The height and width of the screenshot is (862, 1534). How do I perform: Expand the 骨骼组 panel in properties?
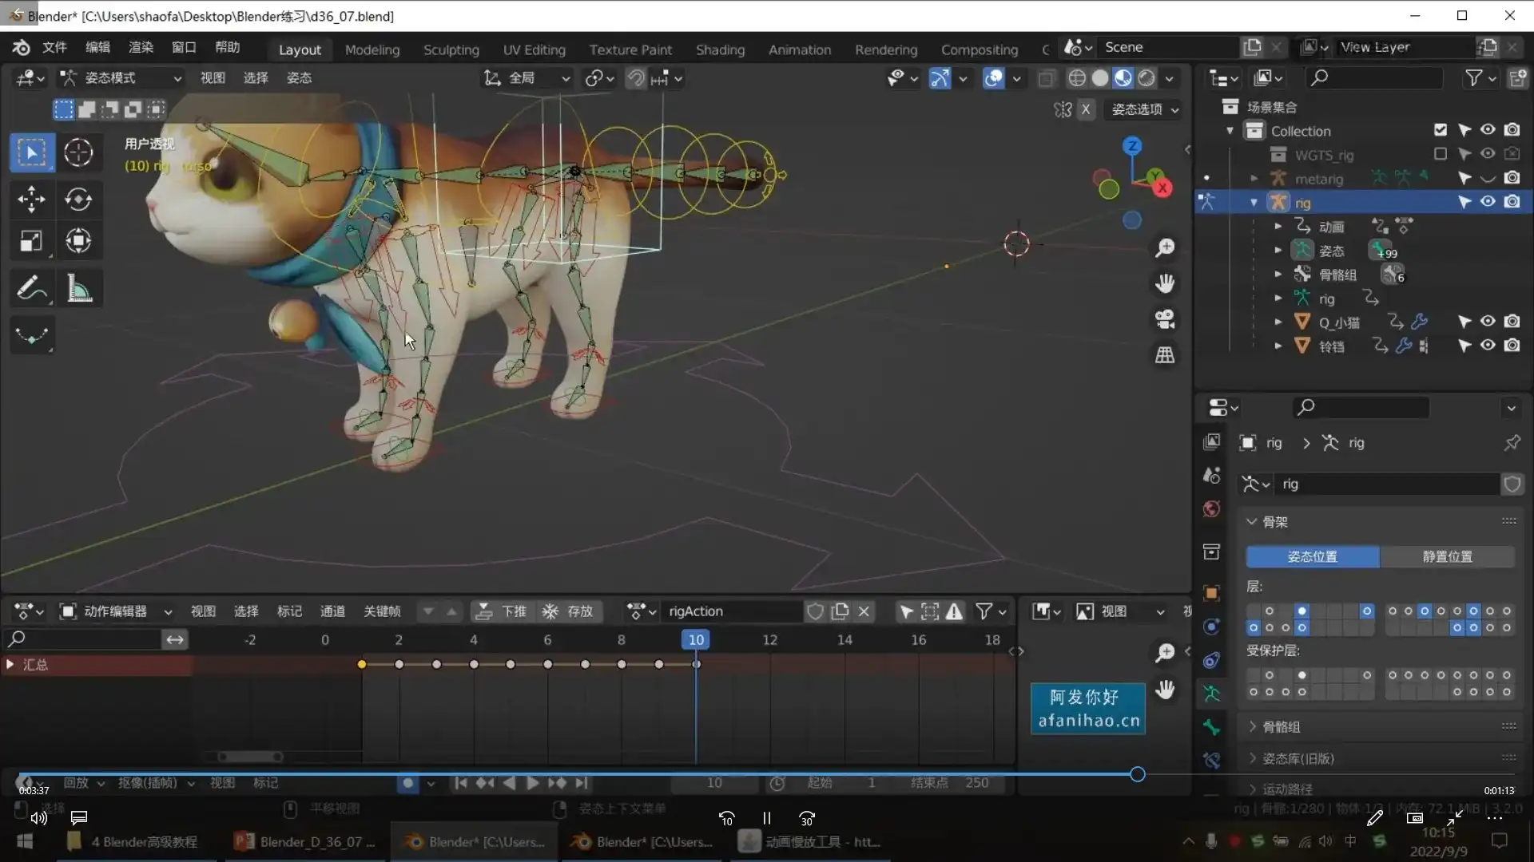point(1281,726)
